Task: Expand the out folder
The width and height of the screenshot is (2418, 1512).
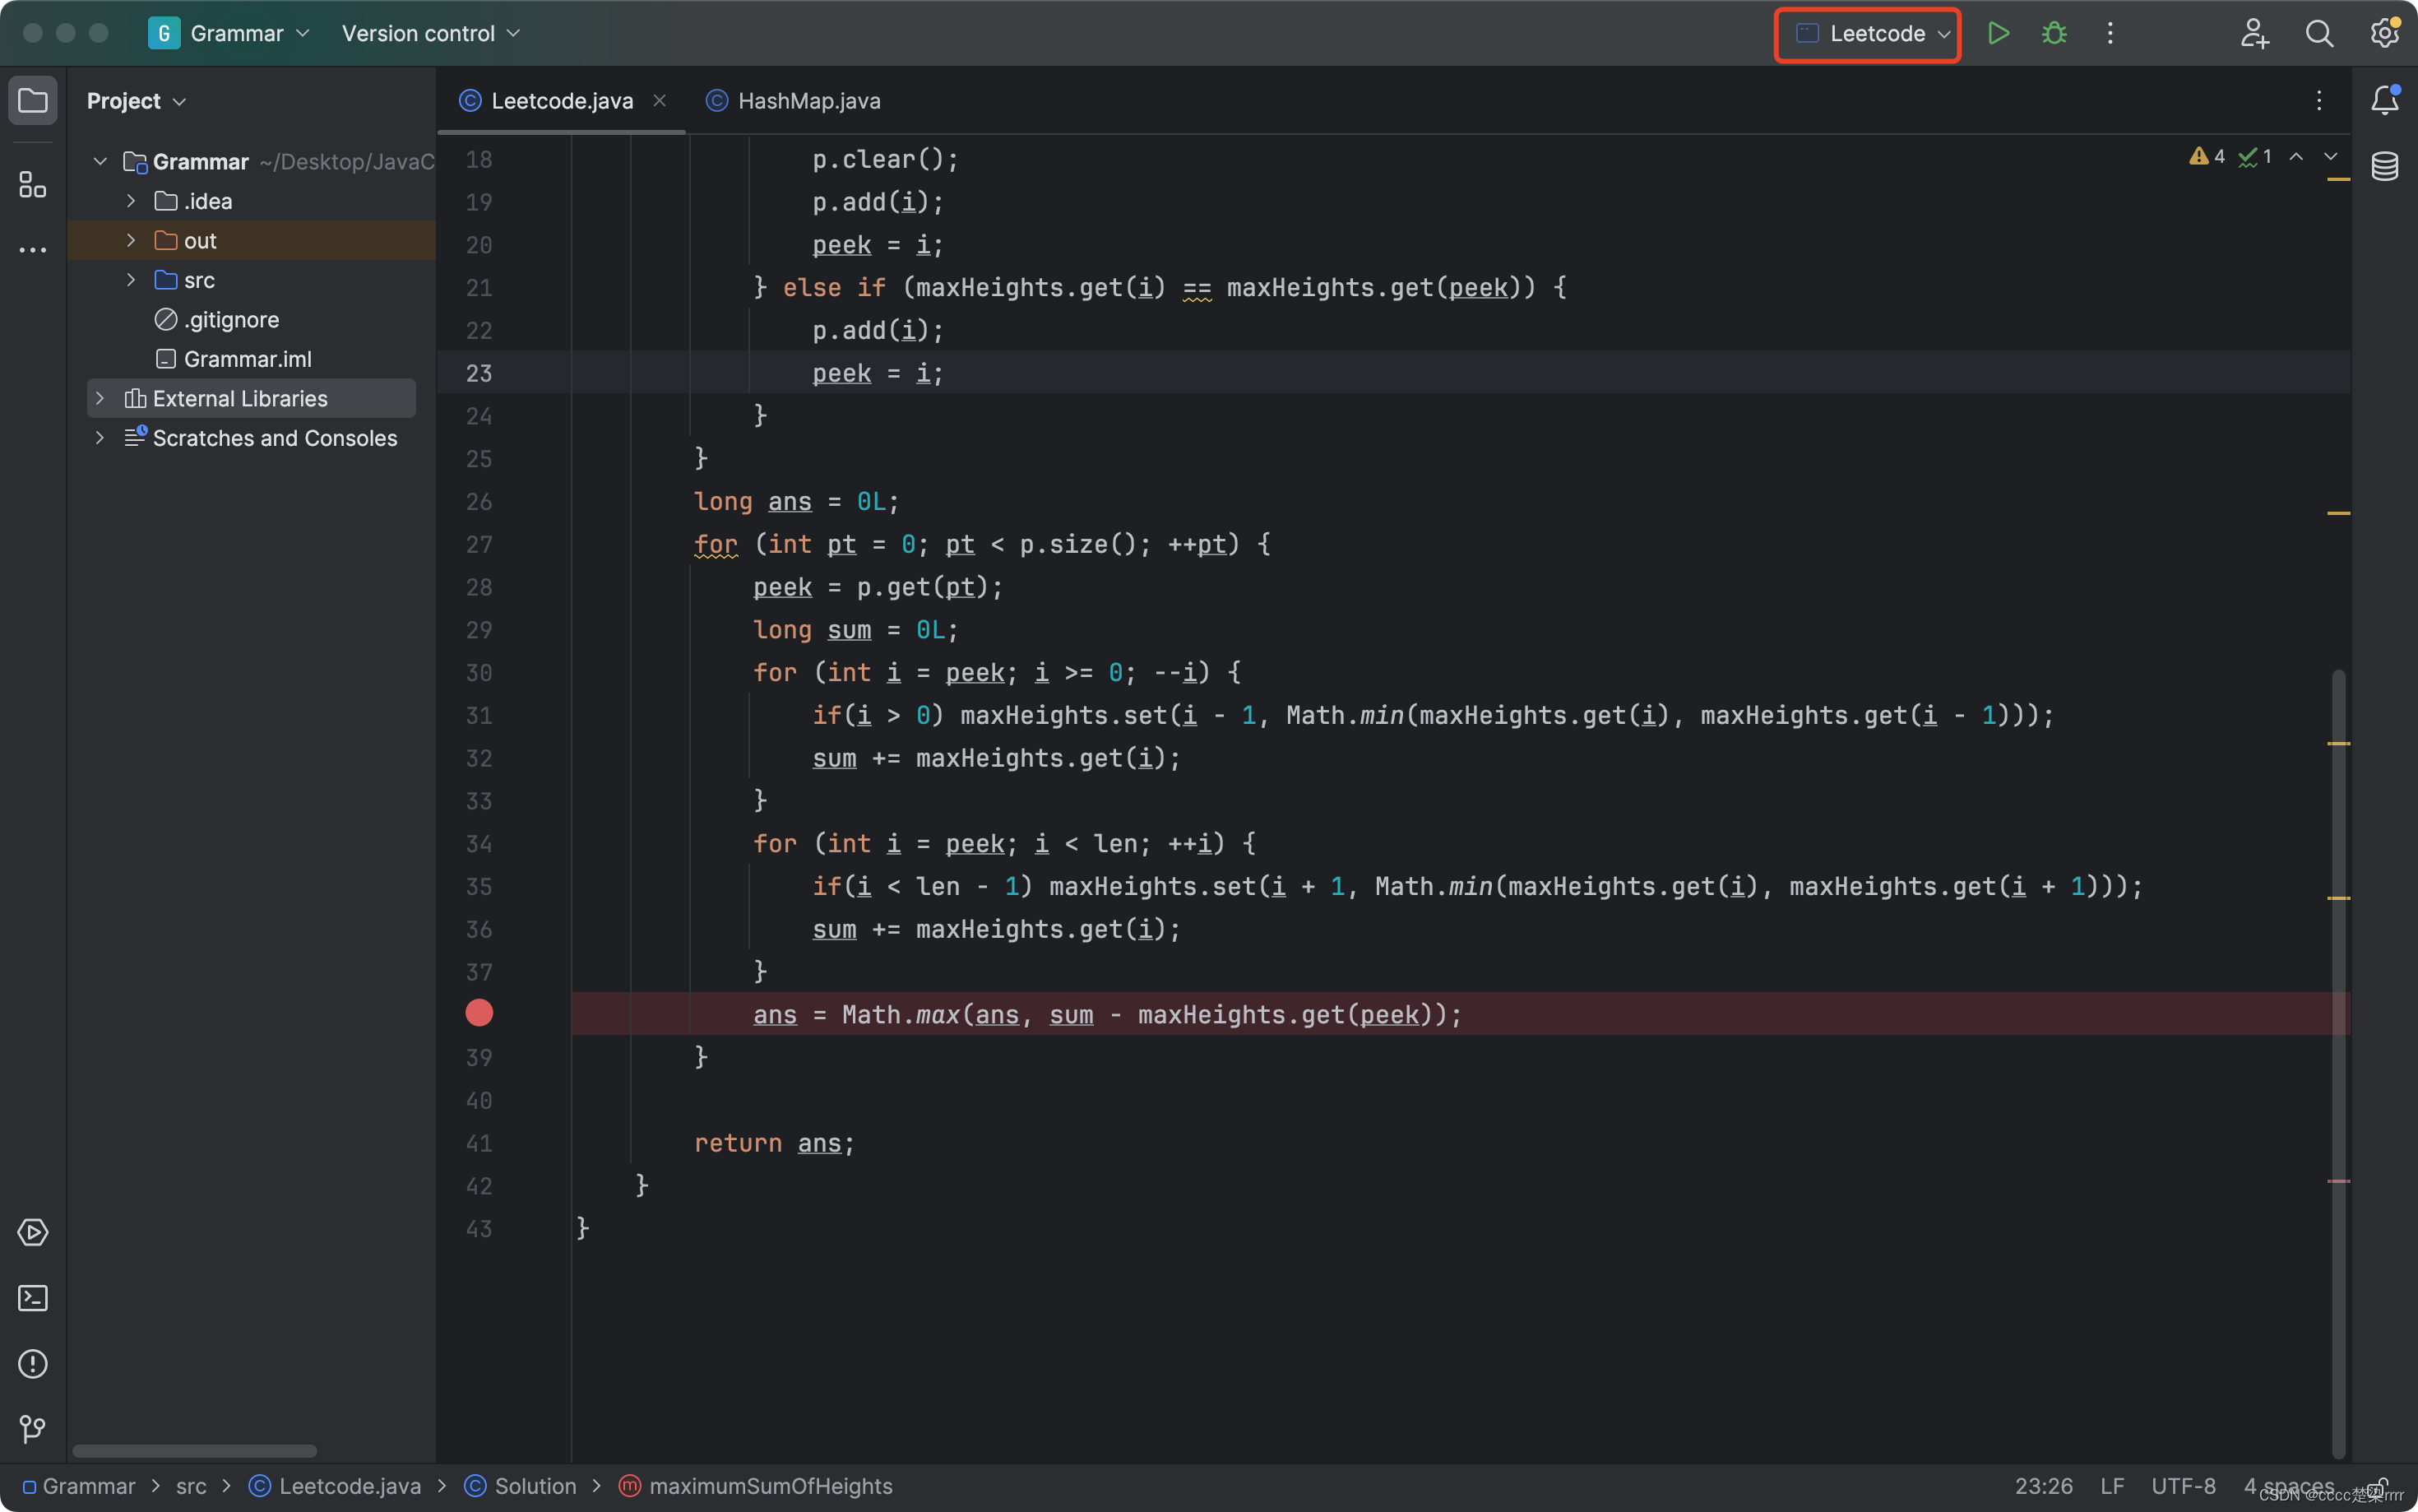Action: [131, 240]
